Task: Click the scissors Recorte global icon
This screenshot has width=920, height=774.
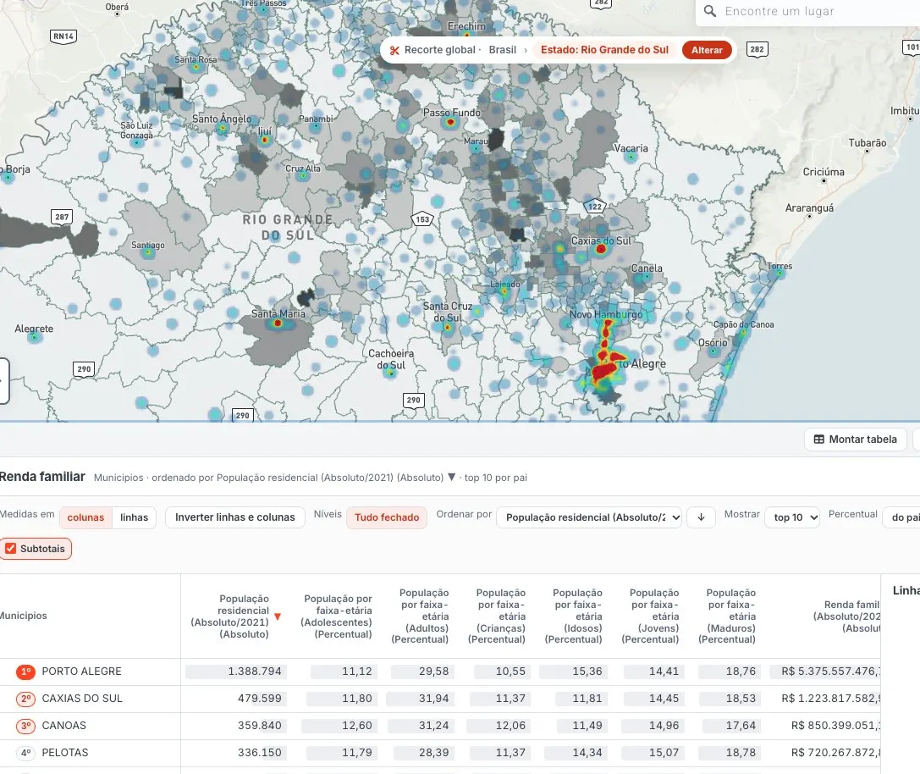Action: [394, 51]
